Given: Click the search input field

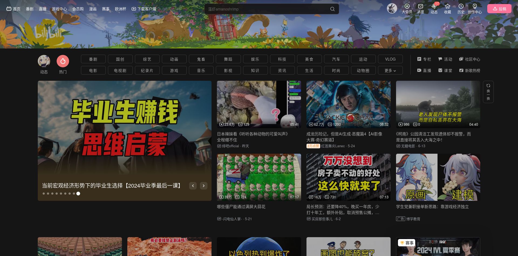Looking at the screenshot, I should pos(267,9).
